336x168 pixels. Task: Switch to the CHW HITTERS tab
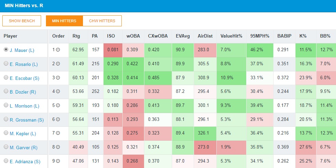tap(102, 21)
